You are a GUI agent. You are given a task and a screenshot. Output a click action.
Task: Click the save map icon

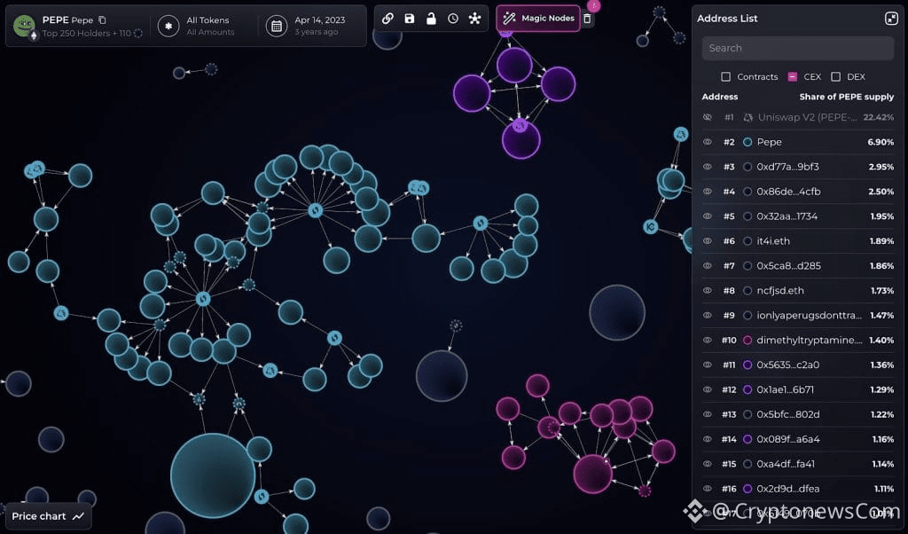[410, 19]
